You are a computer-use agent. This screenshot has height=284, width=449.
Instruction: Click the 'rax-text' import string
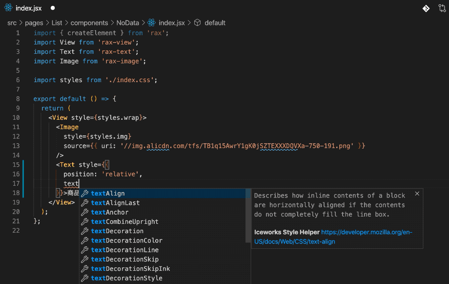tap(116, 52)
